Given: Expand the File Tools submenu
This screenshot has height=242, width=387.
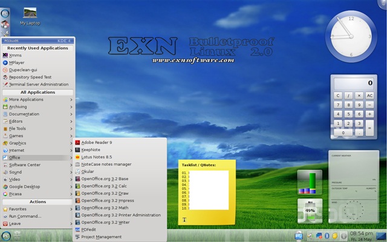Looking at the screenshot, I should [x=37, y=128].
